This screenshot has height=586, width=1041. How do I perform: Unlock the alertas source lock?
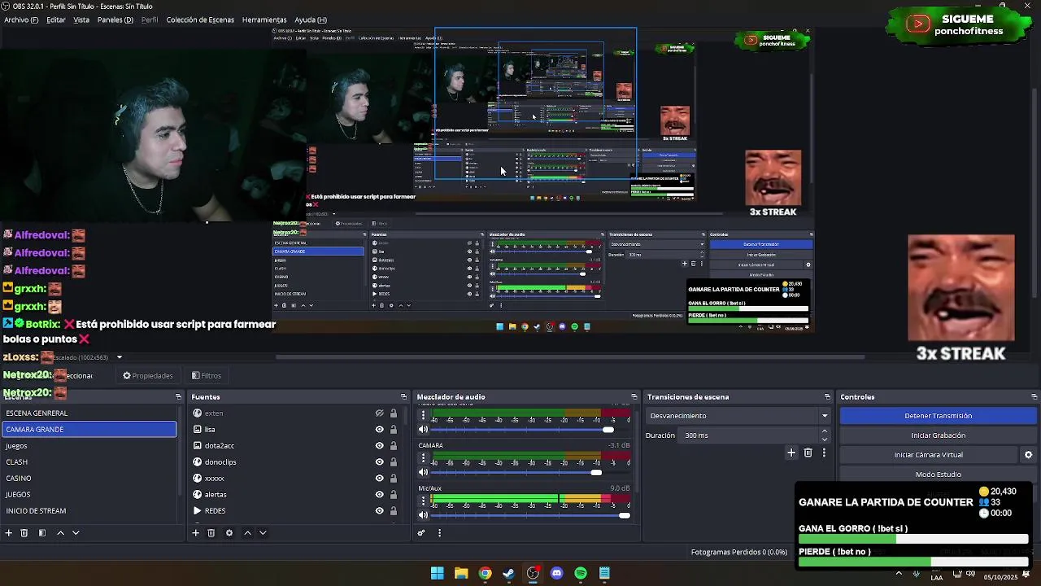[x=394, y=494]
